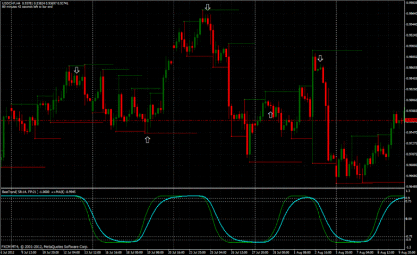Click the "31 Jul 00:00" time label

pos(281,252)
